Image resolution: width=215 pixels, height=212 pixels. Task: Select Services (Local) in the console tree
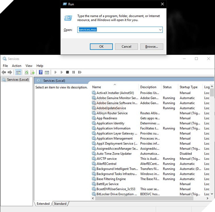[18, 80]
